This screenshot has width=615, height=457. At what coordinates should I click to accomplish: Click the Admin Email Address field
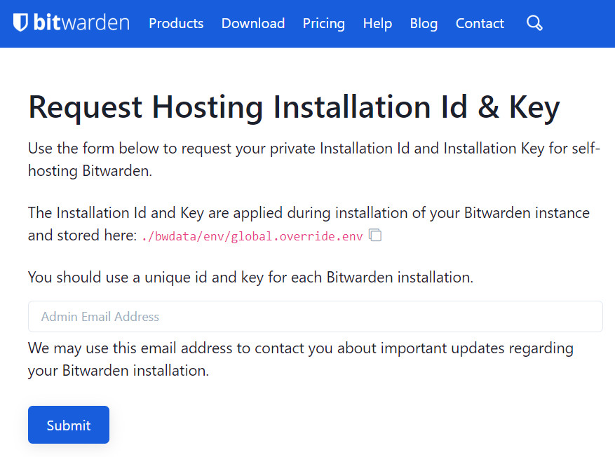click(314, 316)
